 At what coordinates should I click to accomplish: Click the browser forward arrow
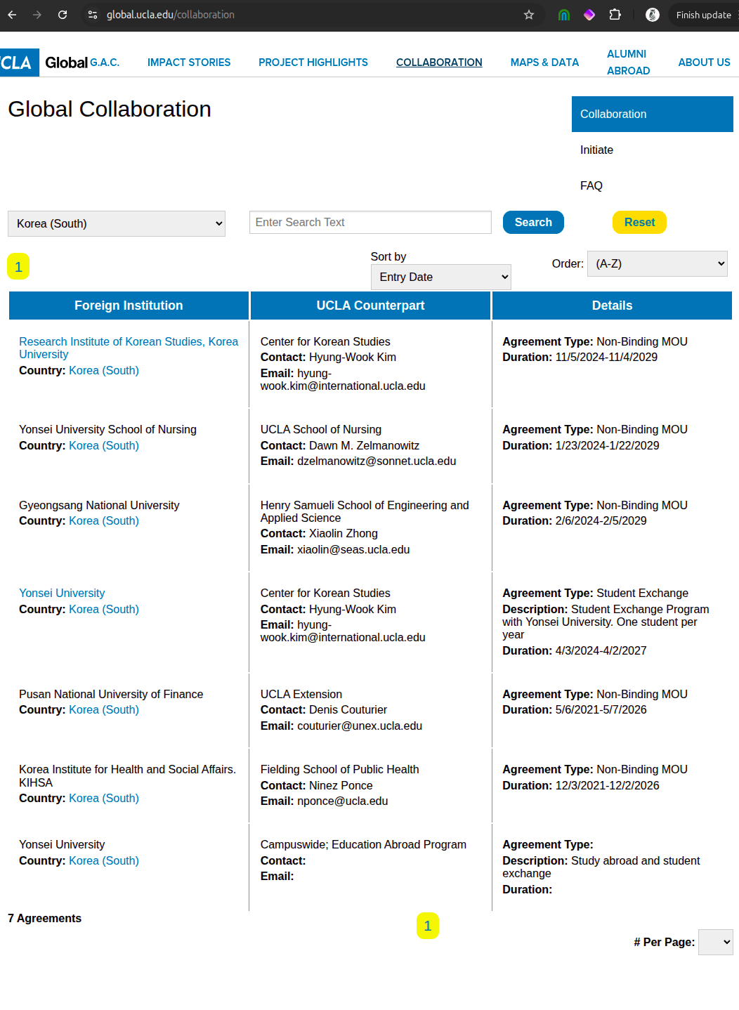37,15
